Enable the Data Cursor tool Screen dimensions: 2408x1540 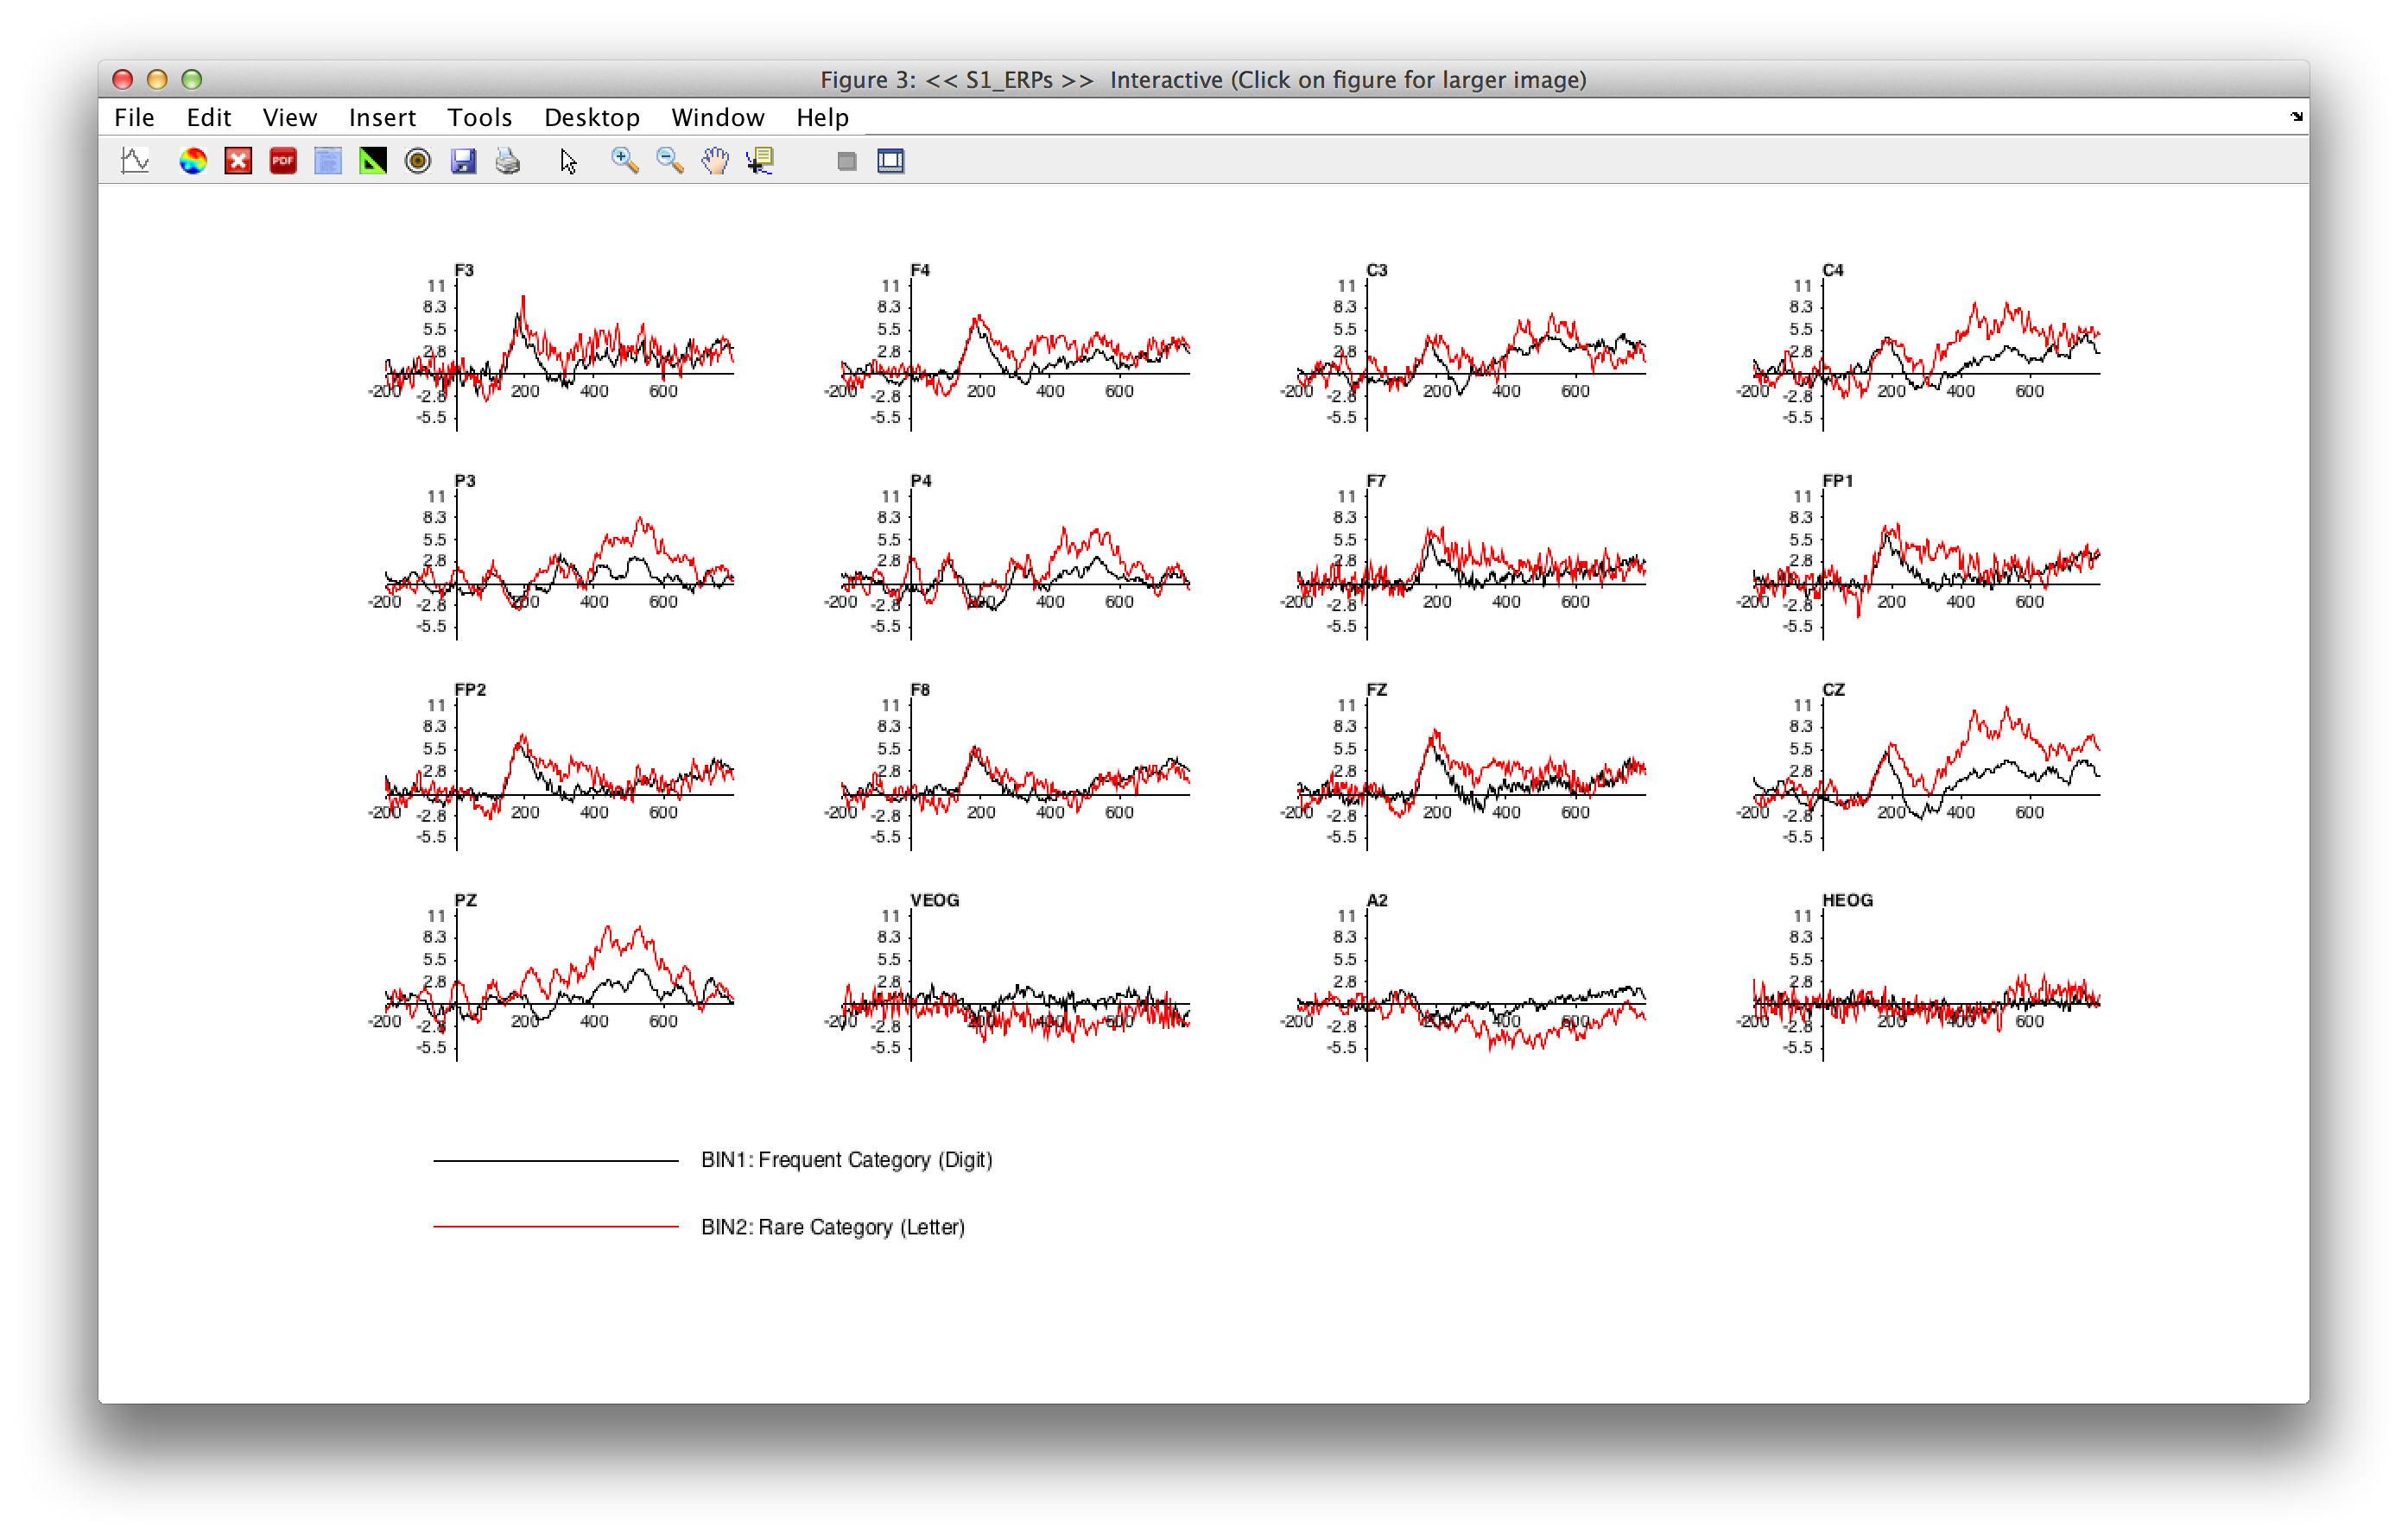(760, 161)
